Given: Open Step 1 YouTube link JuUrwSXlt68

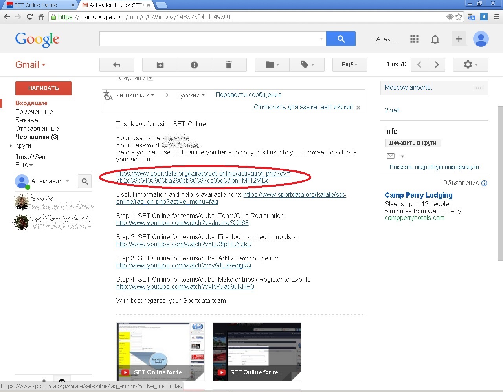Looking at the screenshot, I should [182, 223].
